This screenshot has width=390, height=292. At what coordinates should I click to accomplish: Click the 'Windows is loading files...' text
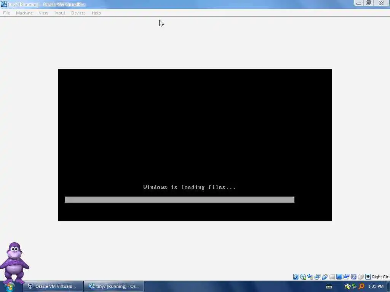(189, 187)
